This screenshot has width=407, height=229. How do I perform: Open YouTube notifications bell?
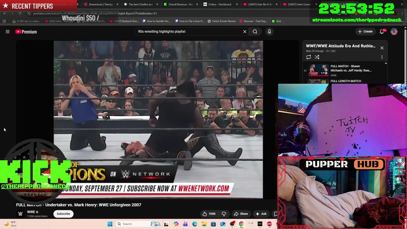point(382,31)
